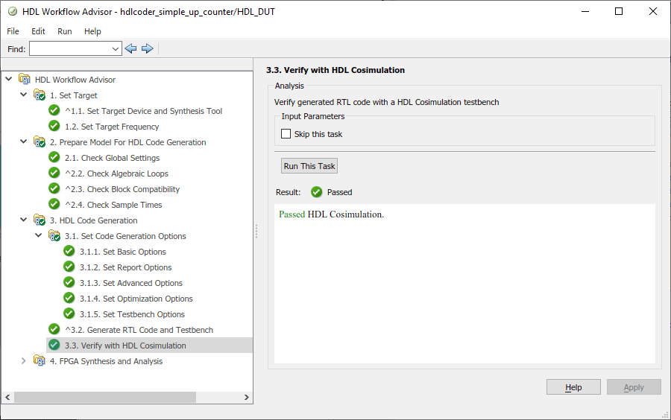Enable the Skip this task checkbox
This screenshot has height=420, width=671.
286,134
